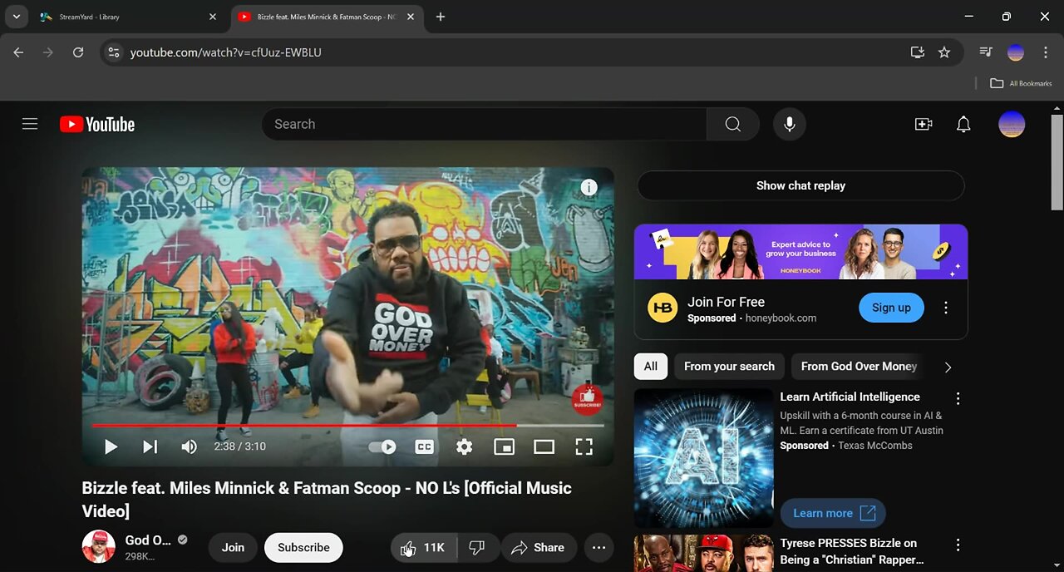Image resolution: width=1064 pixels, height=572 pixels.
Task: Click the search magnifier button
Action: tap(732, 124)
